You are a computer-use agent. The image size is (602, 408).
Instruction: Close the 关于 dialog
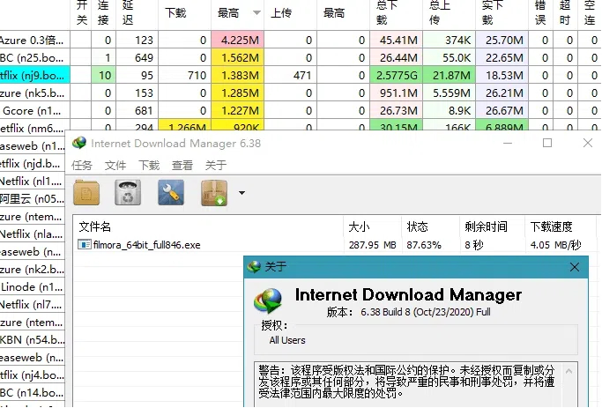(575, 267)
